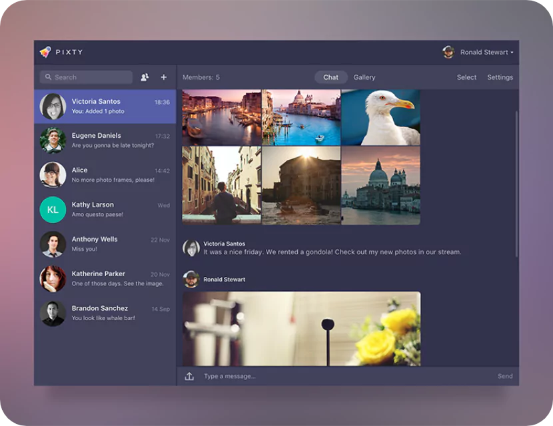Switch to the Chat tab
Screen dimensions: 553x426
[x=330, y=77]
